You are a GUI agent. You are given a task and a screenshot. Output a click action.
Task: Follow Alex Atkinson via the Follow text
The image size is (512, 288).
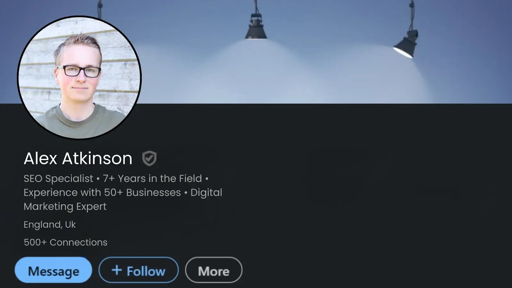tap(146, 271)
